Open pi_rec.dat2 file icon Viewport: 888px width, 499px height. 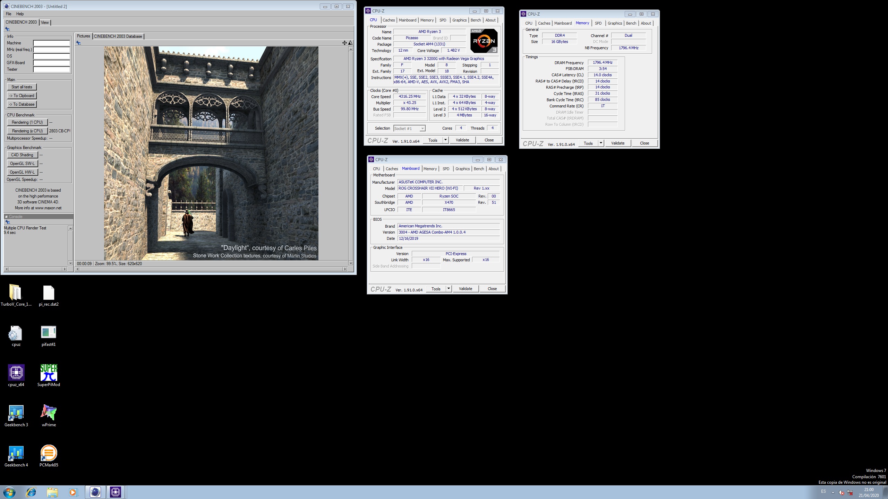click(x=49, y=295)
